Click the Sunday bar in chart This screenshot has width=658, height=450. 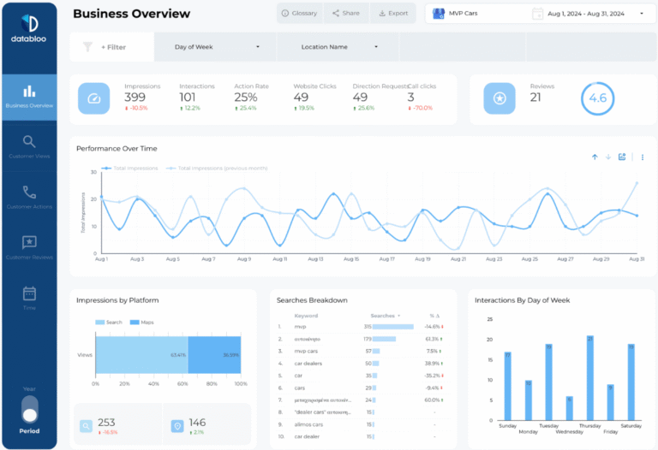point(508,386)
